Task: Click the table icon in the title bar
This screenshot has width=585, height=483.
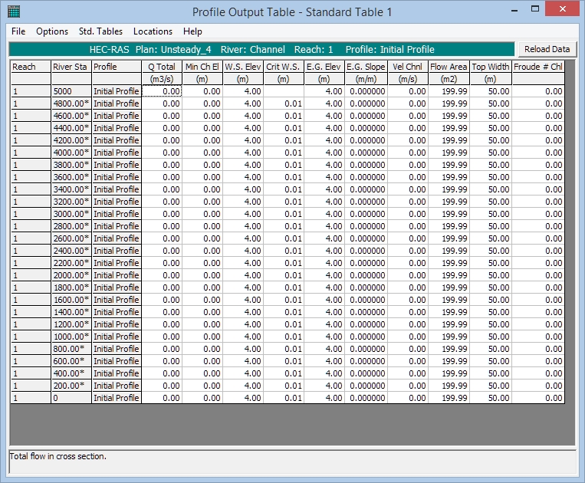Action: pos(14,11)
